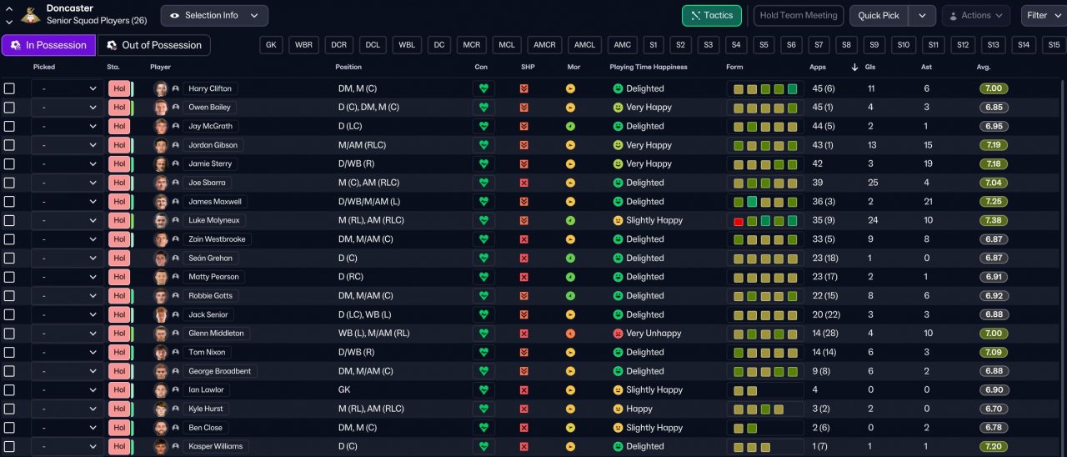Click Owen Bailey's sharpness icon
The width and height of the screenshot is (1067, 457).
(524, 108)
